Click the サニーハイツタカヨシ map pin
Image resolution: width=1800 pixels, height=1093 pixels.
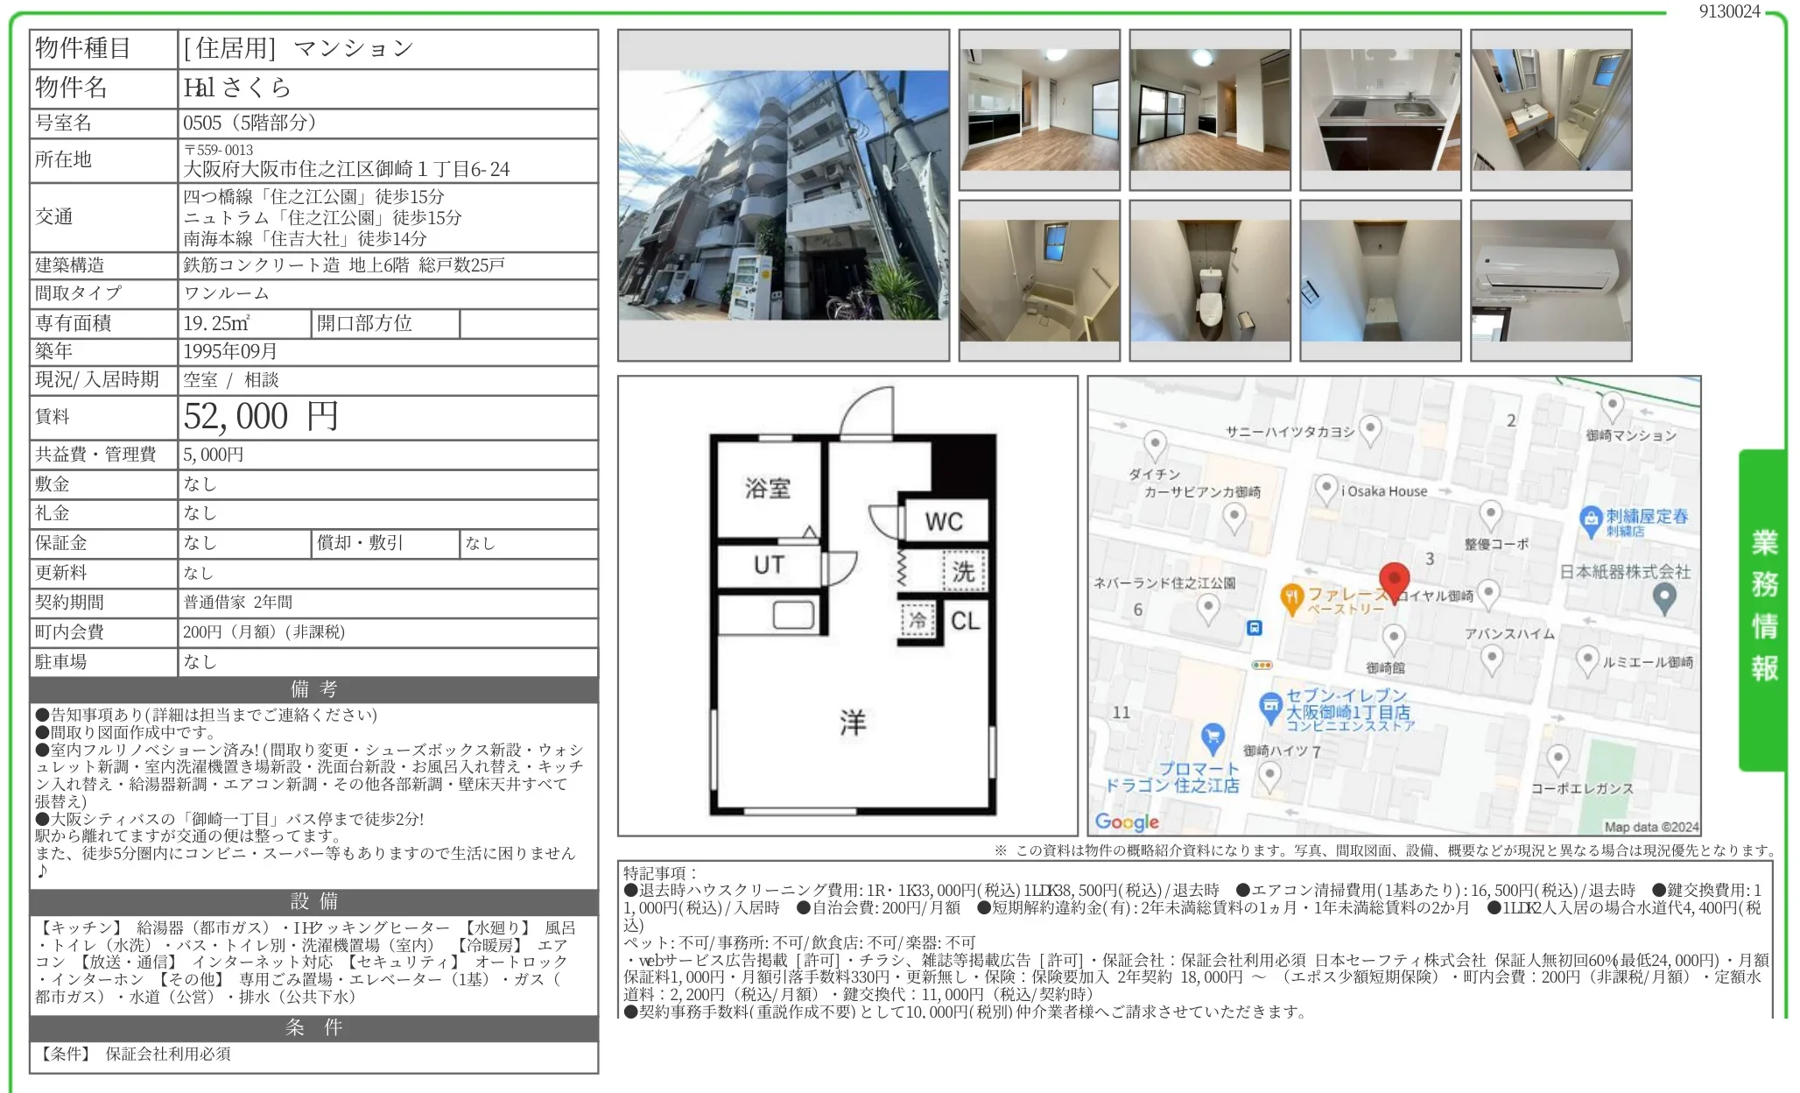(1370, 429)
